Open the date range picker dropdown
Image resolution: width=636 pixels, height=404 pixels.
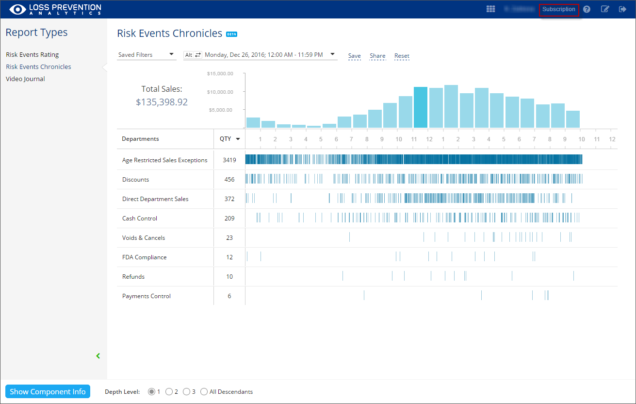coord(332,54)
